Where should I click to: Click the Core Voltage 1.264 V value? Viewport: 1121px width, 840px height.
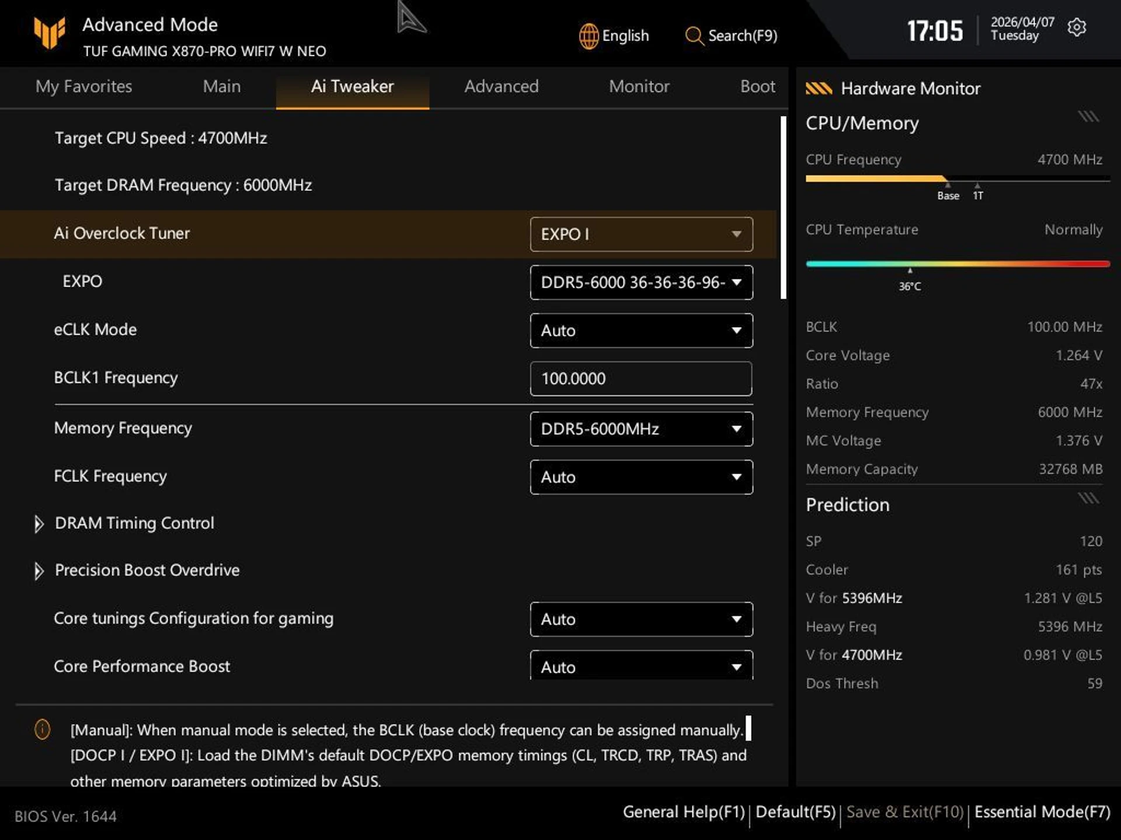click(1078, 355)
